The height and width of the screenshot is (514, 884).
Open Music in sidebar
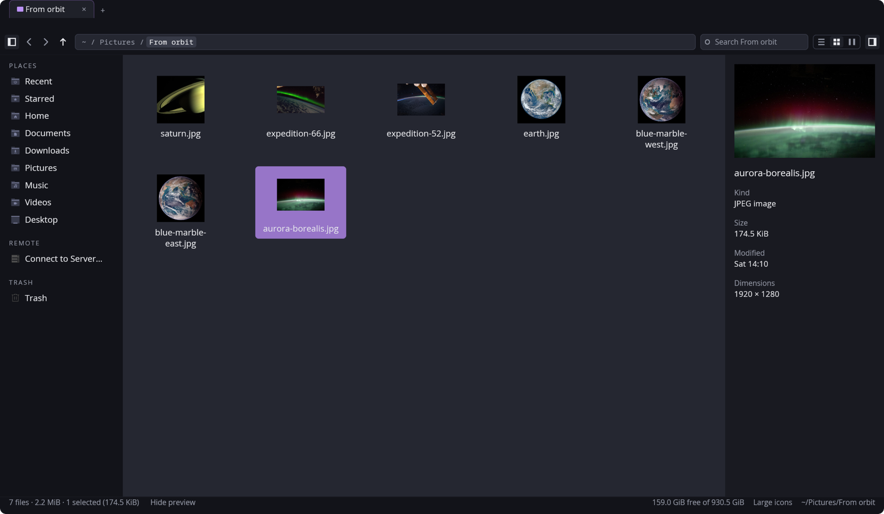tap(61, 186)
